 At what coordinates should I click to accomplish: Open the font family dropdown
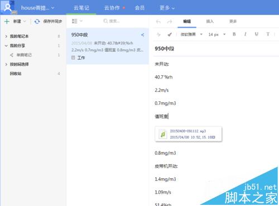pyautogui.click(x=191, y=35)
